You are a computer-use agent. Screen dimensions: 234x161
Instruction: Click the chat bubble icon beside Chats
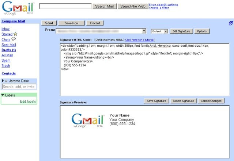[14, 39]
